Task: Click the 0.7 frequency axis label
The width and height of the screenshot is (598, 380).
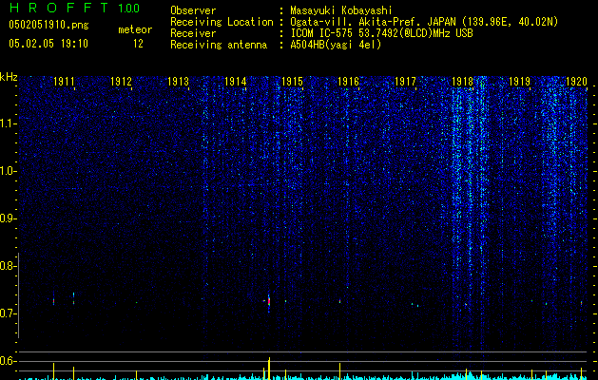Action: coord(9,313)
